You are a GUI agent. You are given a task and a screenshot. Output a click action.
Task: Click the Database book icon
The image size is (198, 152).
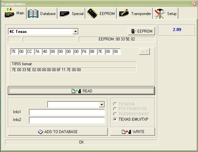coord(33,13)
